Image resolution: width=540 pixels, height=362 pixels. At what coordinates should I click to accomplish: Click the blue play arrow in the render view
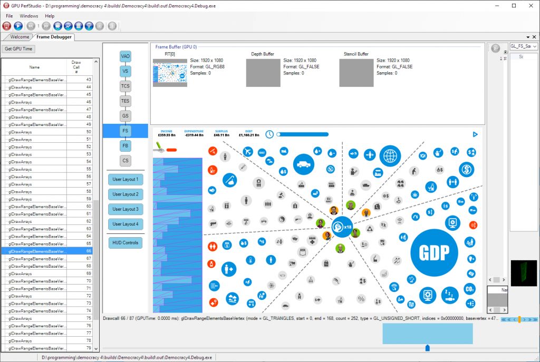point(475,134)
